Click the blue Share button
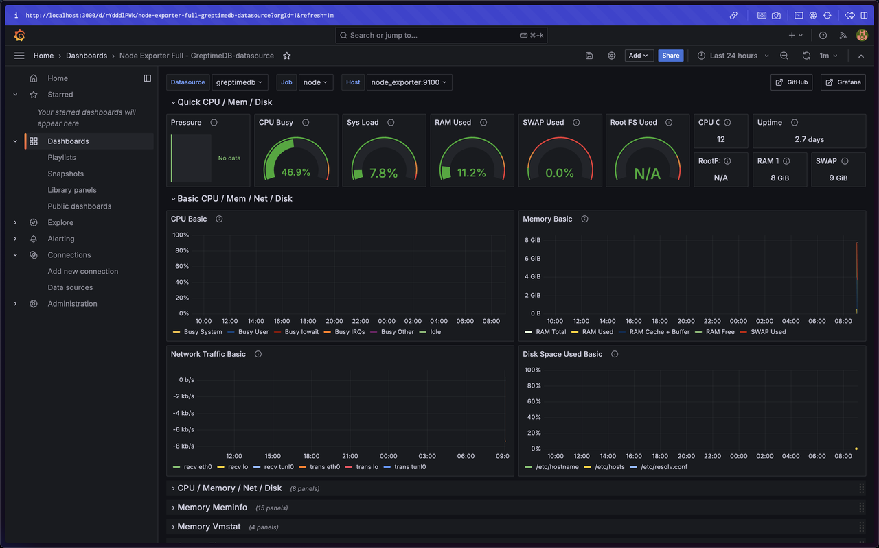Screen dimensions: 879x548 [670, 56]
